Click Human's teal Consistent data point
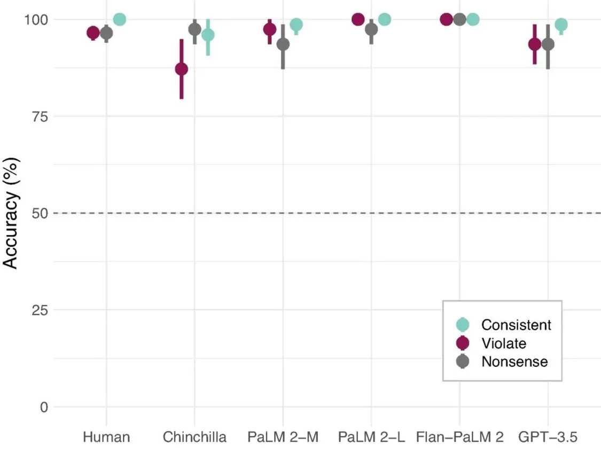The image size is (601, 449). click(120, 19)
